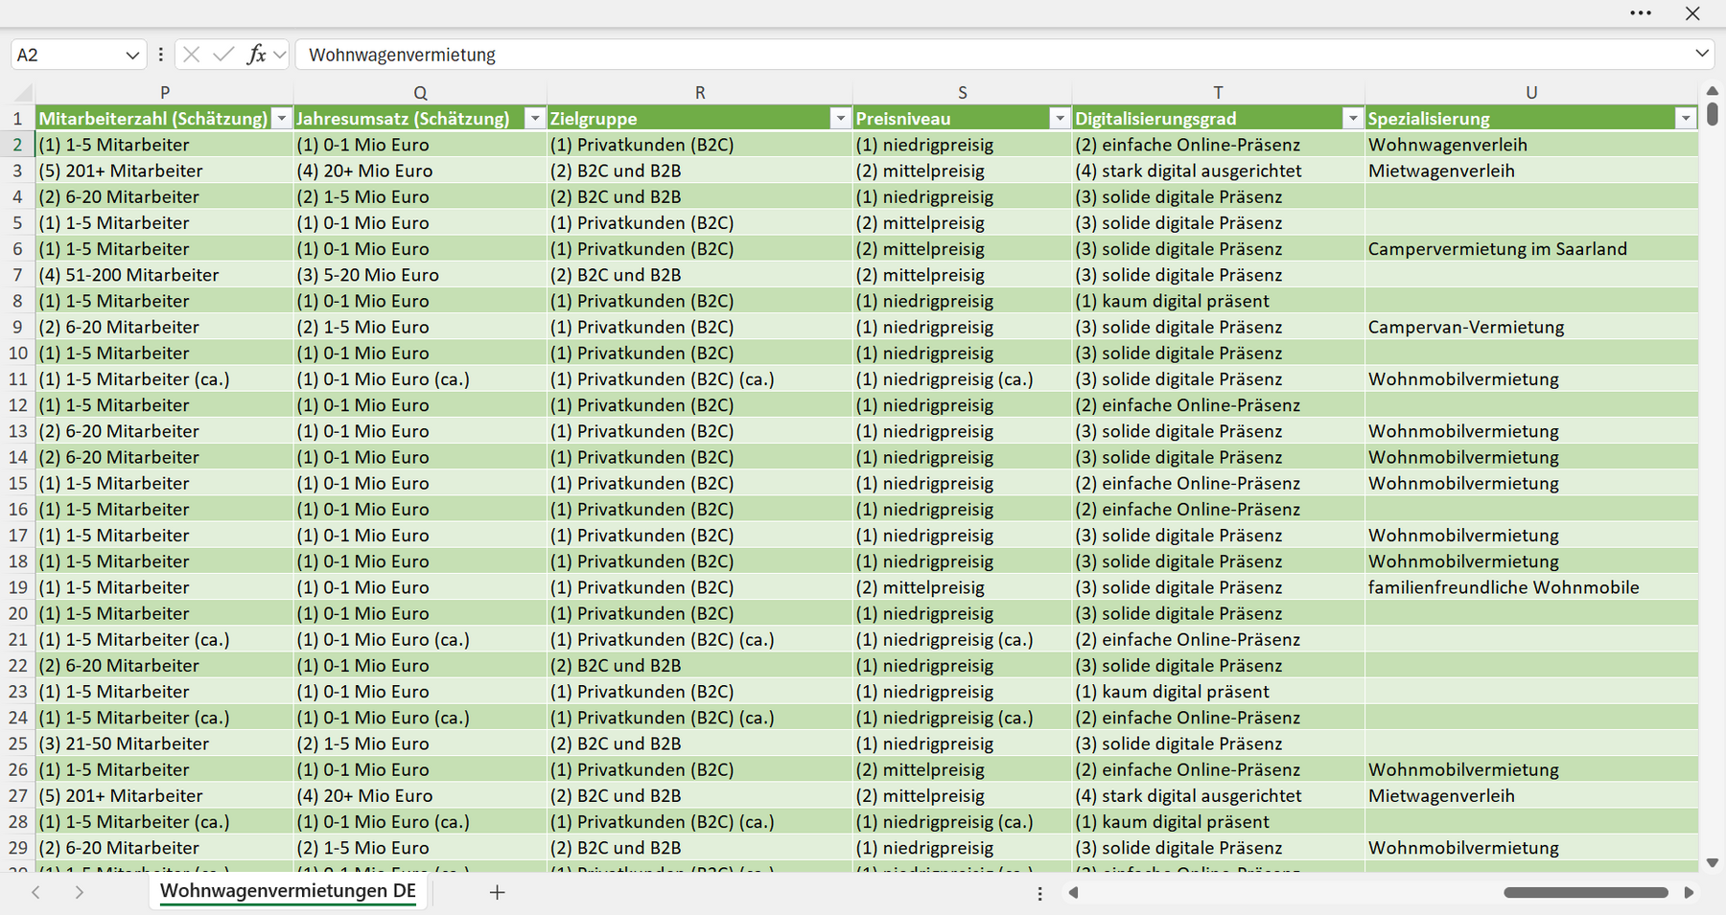Viewport: 1726px width, 915px height.
Task: Cancel formula entry with the X icon
Action: point(192,55)
